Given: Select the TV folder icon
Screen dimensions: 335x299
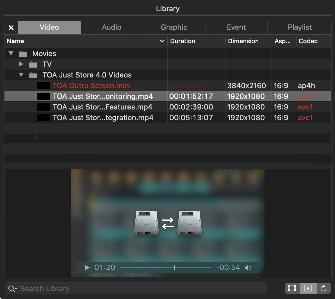Looking at the screenshot, I should coord(33,65).
